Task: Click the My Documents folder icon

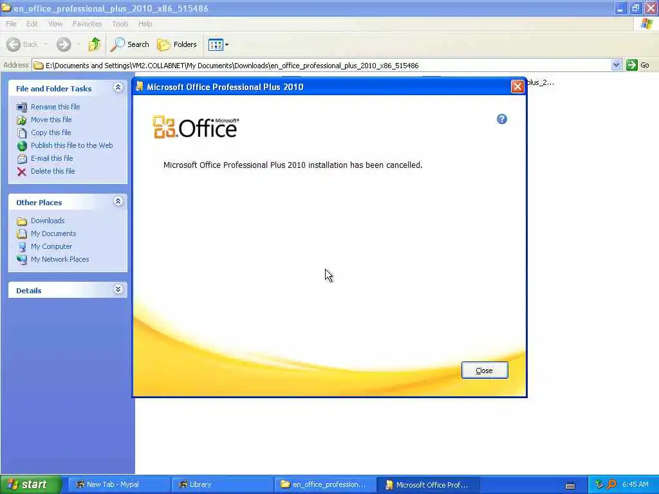Action: [22, 234]
